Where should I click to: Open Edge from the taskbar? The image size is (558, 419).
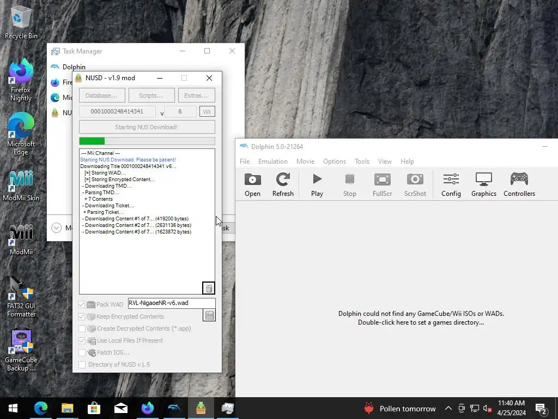[40, 408]
